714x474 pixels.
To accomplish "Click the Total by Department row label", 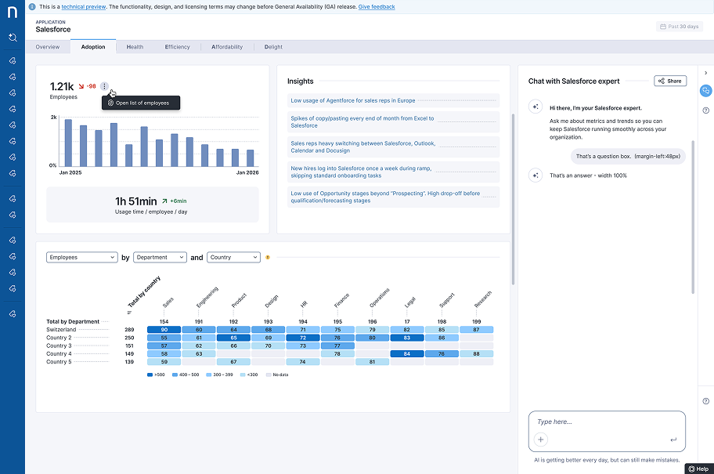I will point(73,321).
